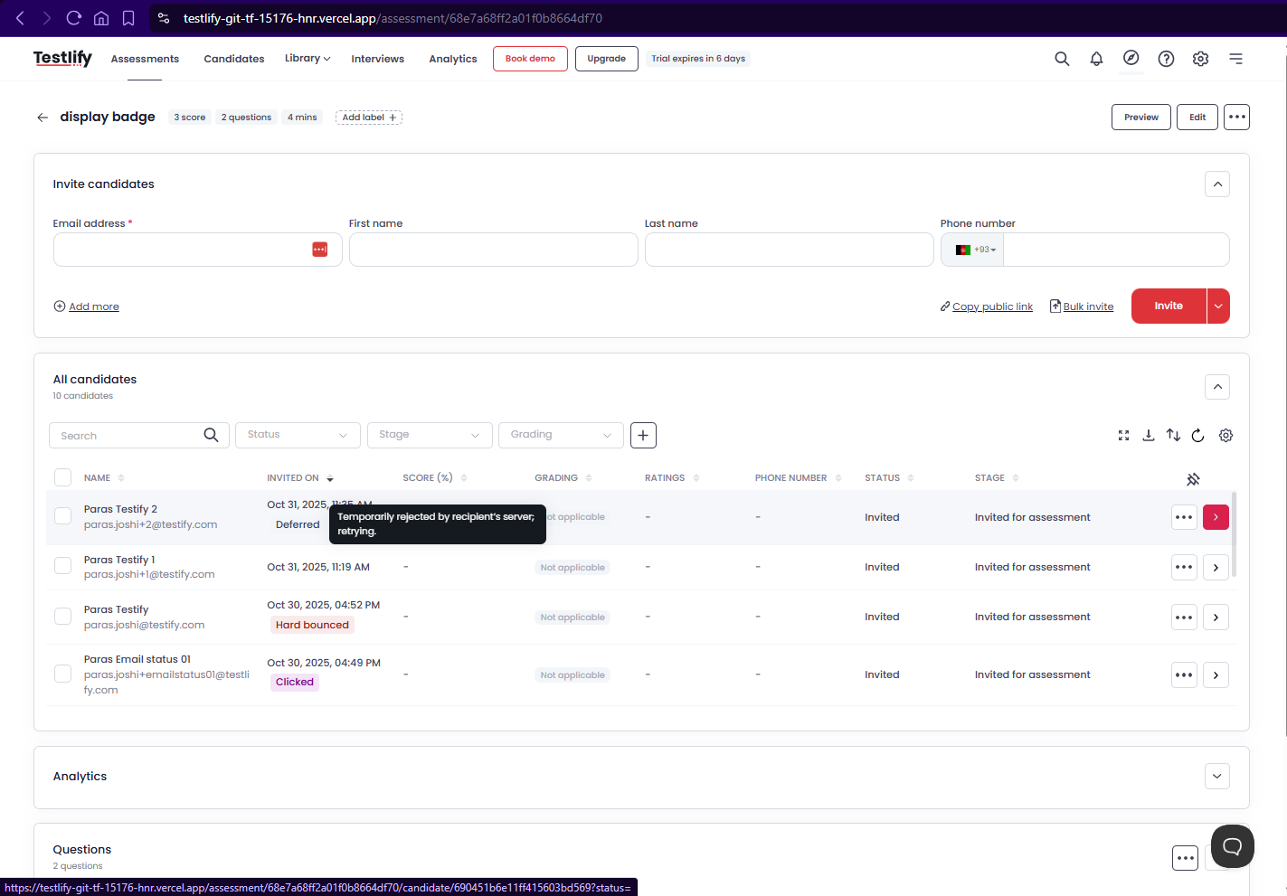This screenshot has height=896, width=1287.
Task: Go to Candidates tab
Action: [x=234, y=59]
